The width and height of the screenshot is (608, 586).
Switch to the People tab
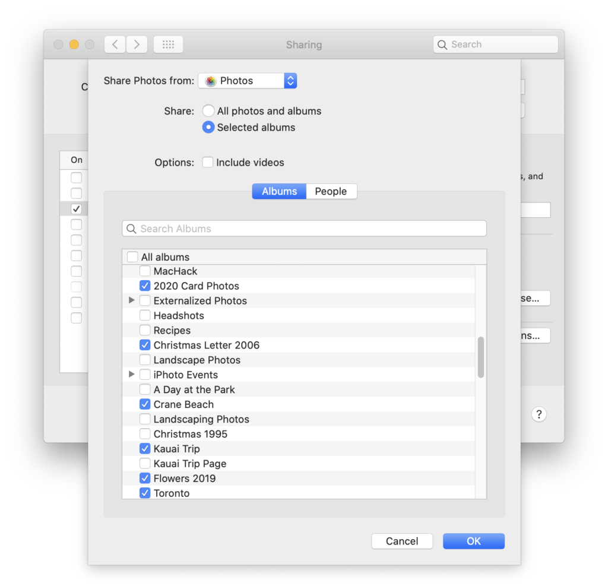pos(331,191)
